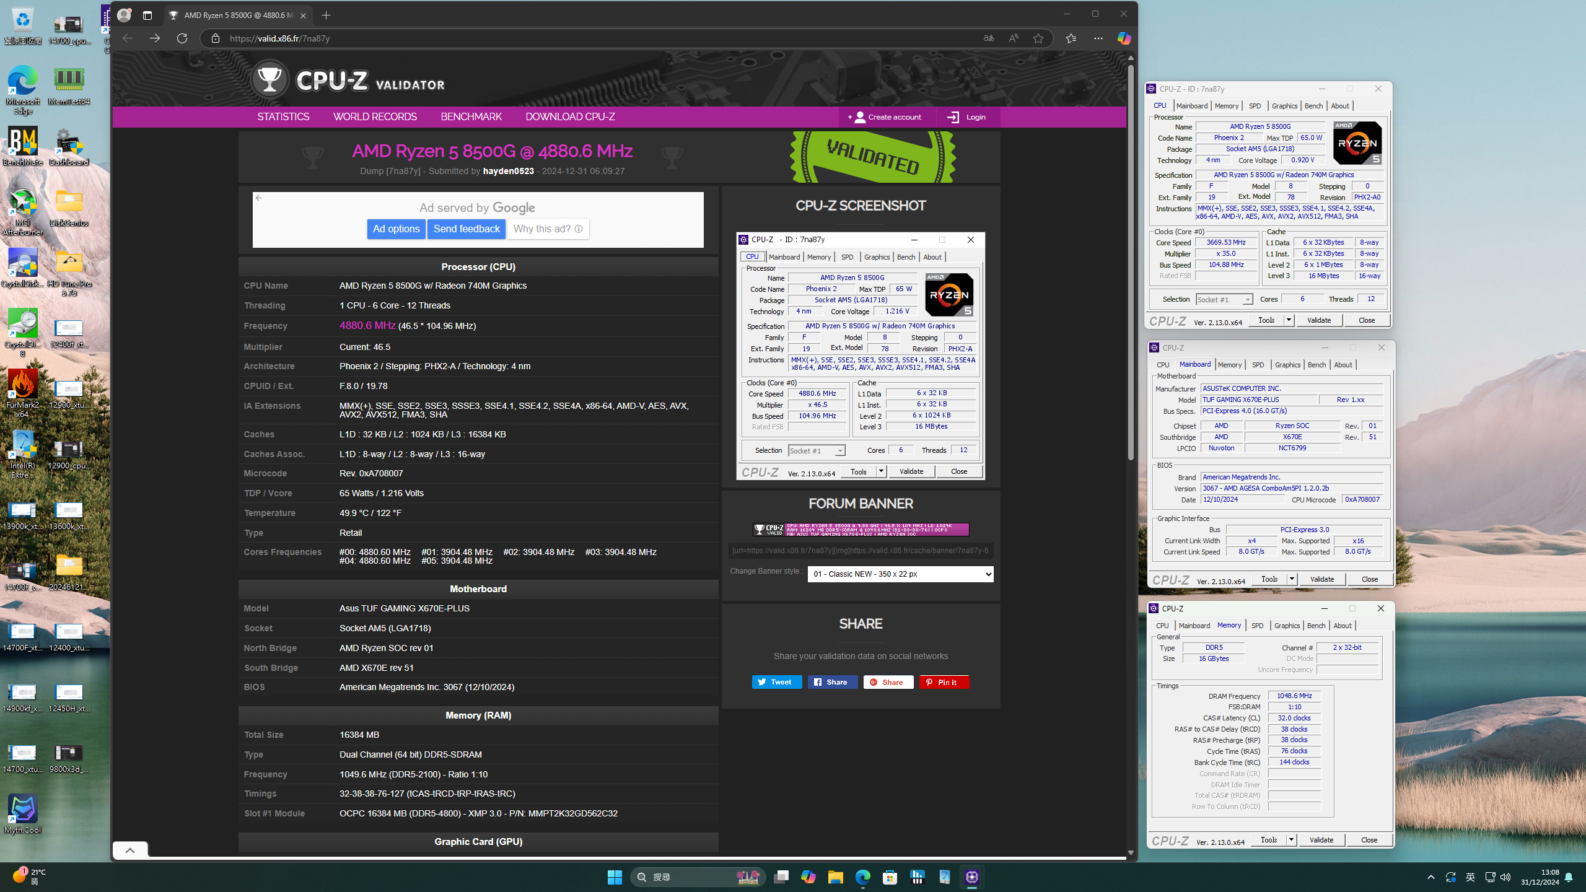Screen dimensions: 1586x892
Task: Open Myth.Cool desktop shortcut
Action: [23, 815]
